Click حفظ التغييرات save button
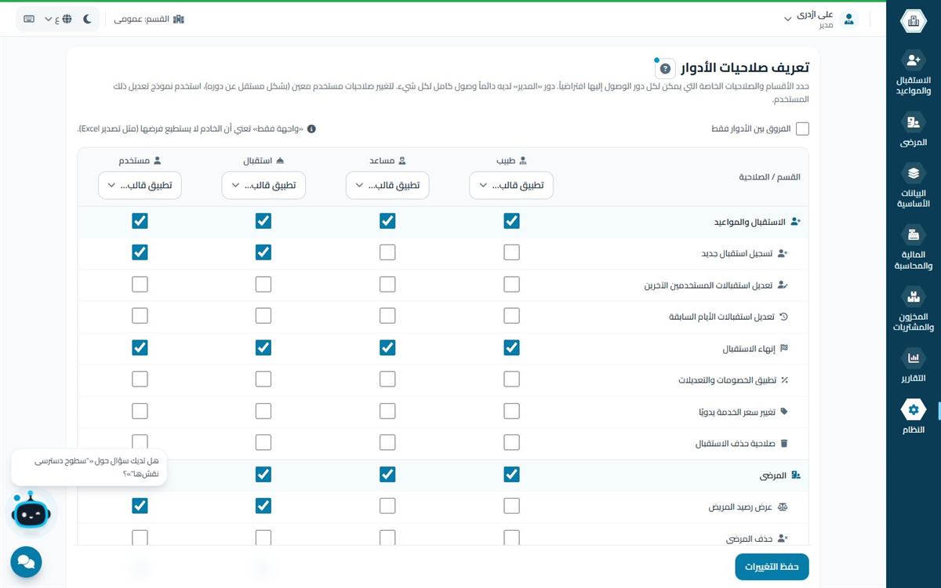Image resolution: width=941 pixels, height=588 pixels. [772, 567]
